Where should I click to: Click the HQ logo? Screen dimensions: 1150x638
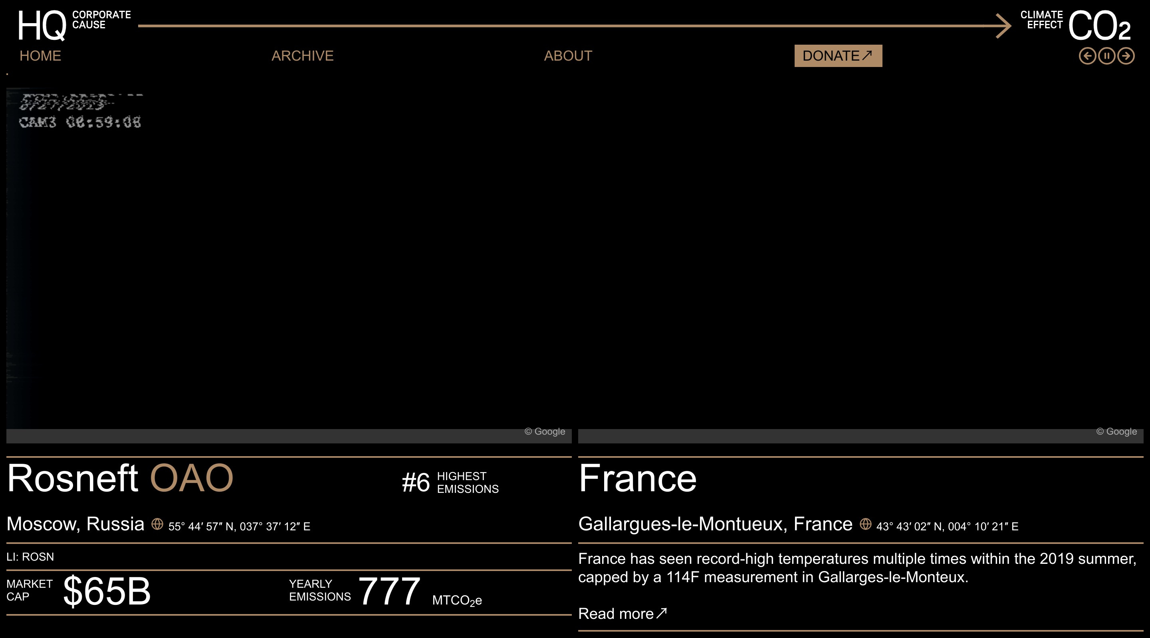pos(42,26)
